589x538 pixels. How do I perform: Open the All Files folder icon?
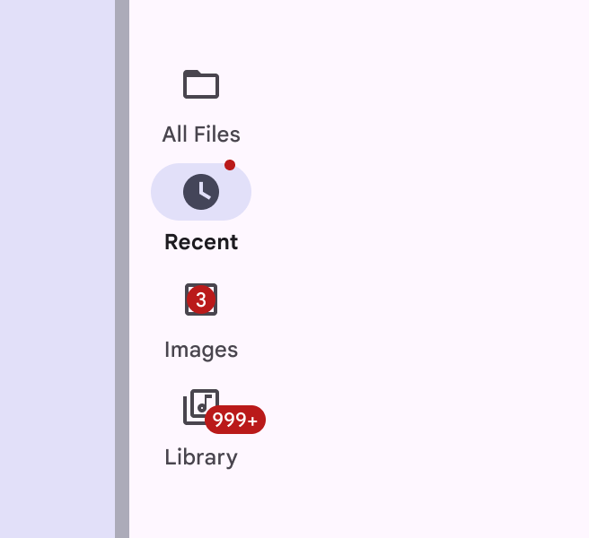point(201,84)
